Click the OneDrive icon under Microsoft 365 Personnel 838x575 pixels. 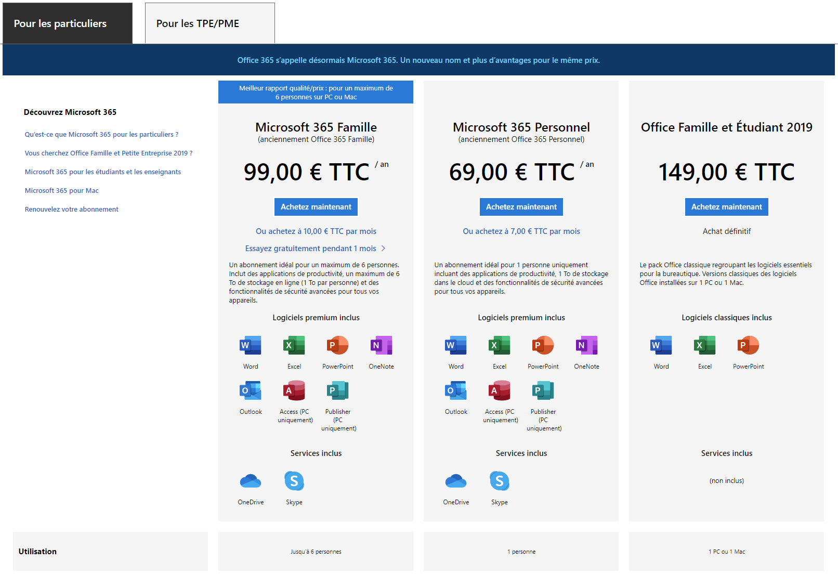[456, 481]
